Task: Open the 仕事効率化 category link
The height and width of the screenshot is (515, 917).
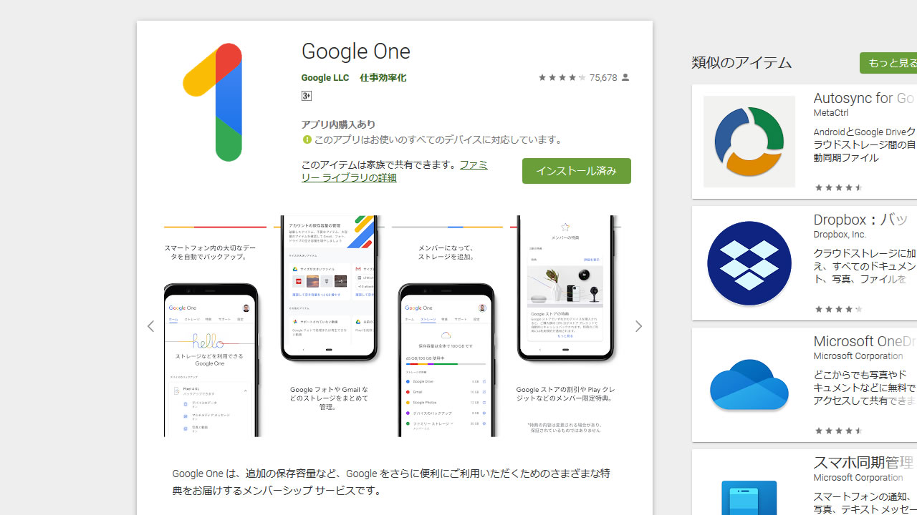Action: (383, 77)
